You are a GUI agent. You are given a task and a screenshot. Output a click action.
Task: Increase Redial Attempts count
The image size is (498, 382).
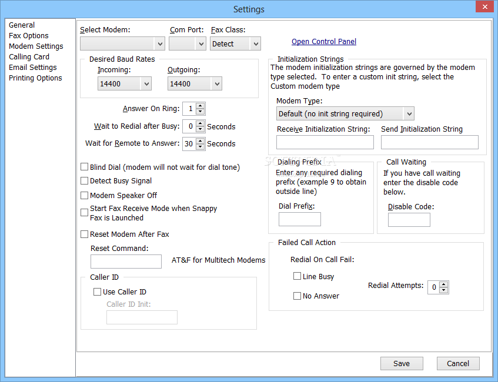tap(444, 284)
